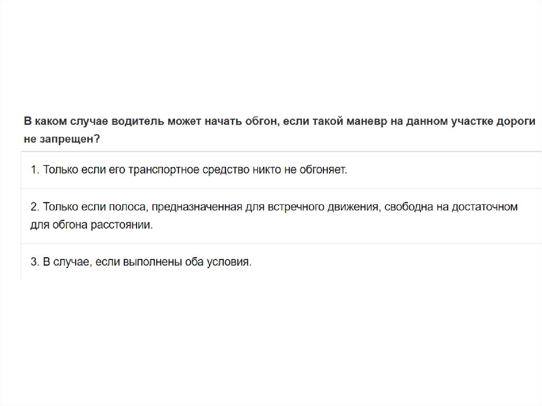Select answer 1 about nobody overtaking
The width and height of the screenshot is (542, 406).
[x=188, y=170]
